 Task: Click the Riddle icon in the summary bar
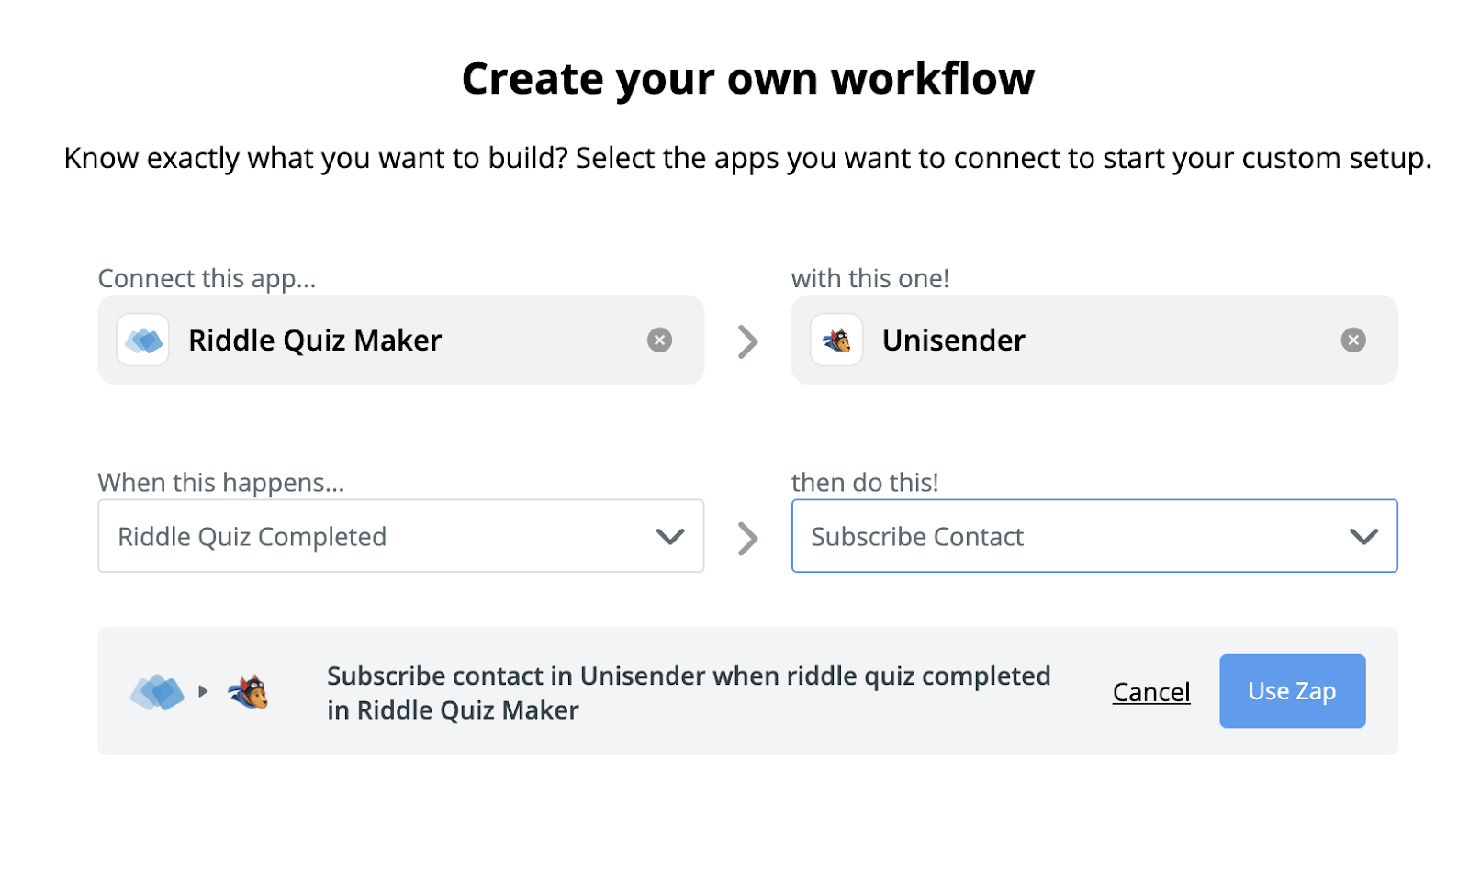(157, 692)
